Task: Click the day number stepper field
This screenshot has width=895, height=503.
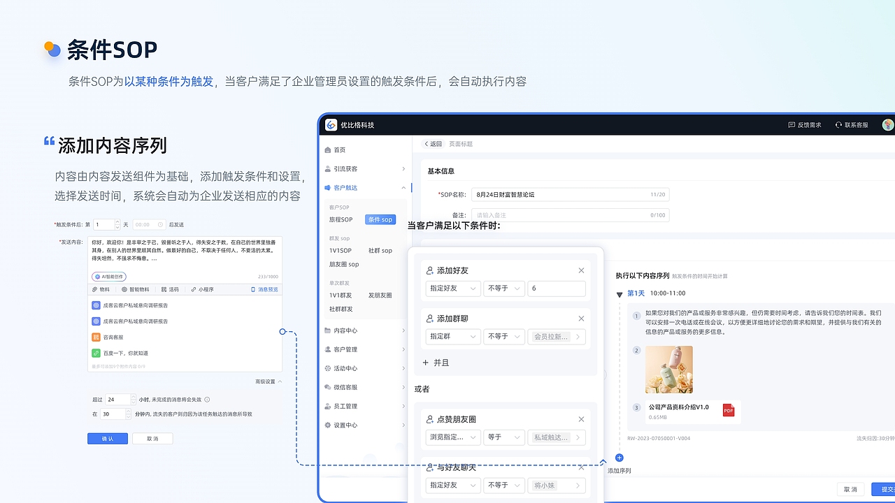Action: 106,225
